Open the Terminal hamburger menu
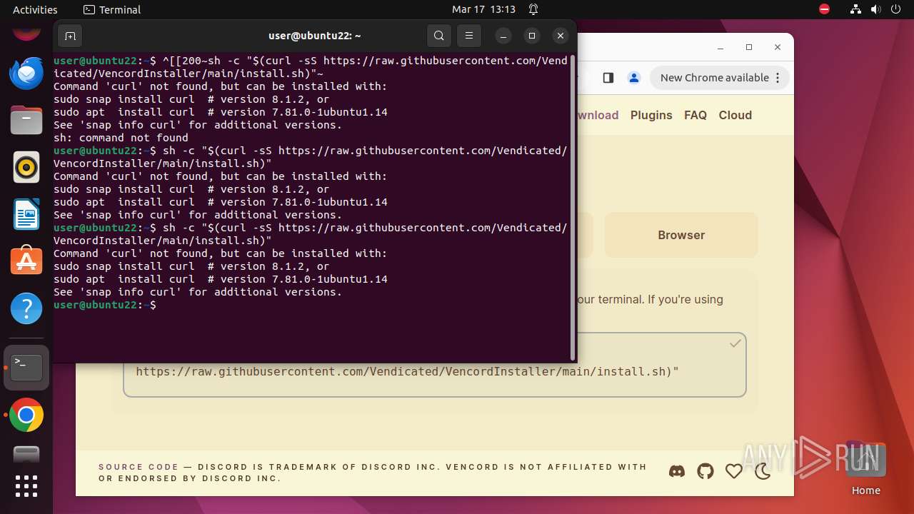Screen dimensions: 914x514 [468, 36]
